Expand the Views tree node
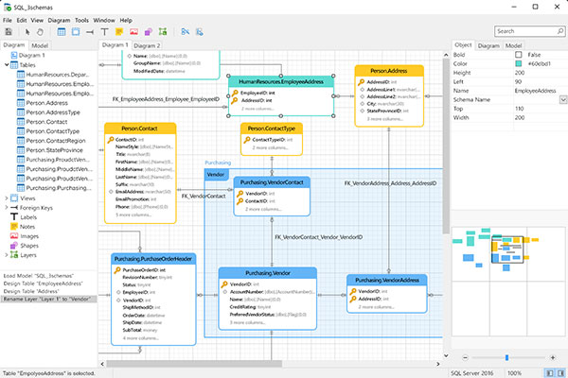 click(x=8, y=199)
